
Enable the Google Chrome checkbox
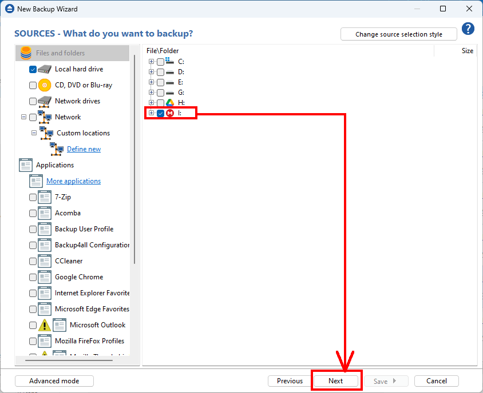[33, 277]
